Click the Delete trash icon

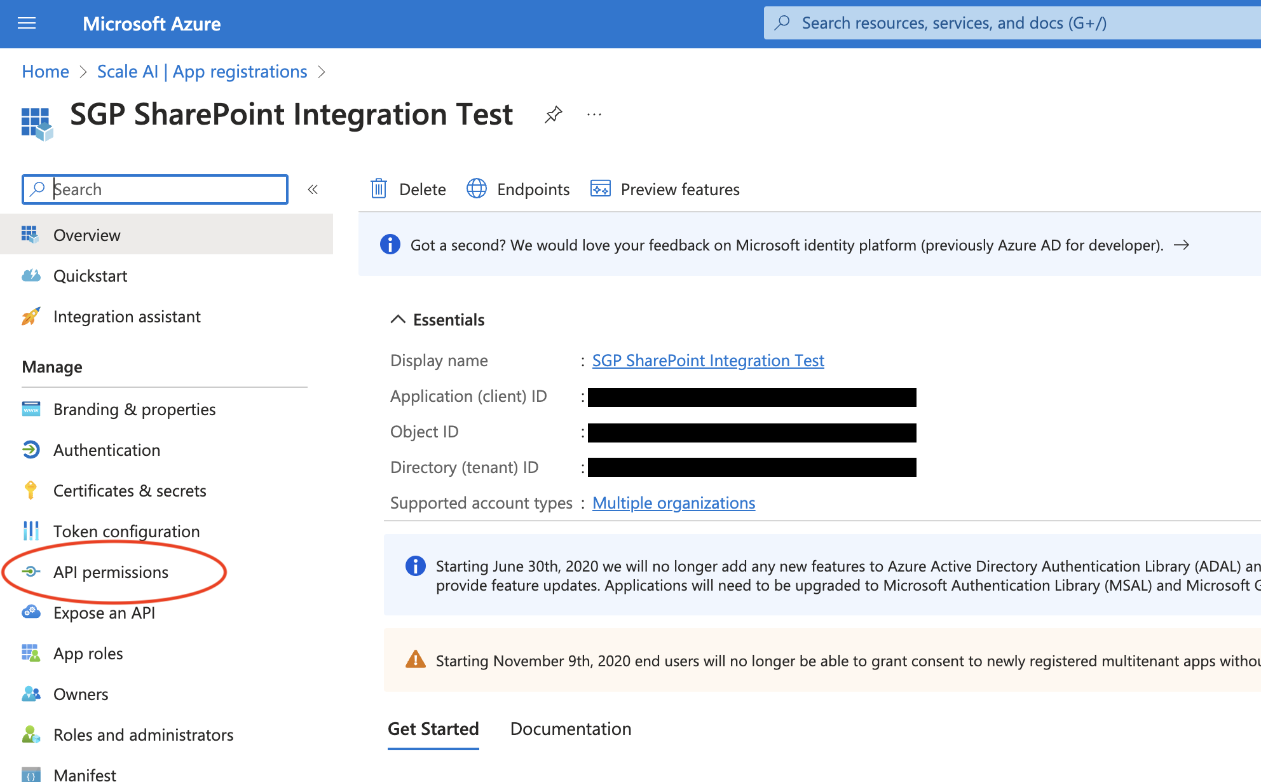pos(379,189)
